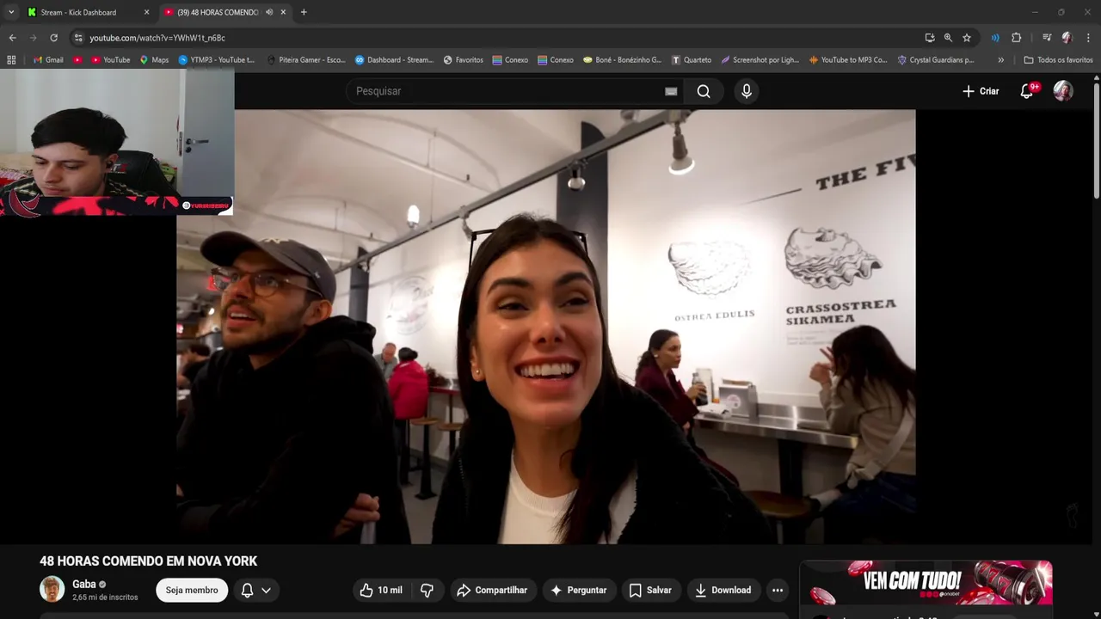Open the Gaba channel name link

84,584
